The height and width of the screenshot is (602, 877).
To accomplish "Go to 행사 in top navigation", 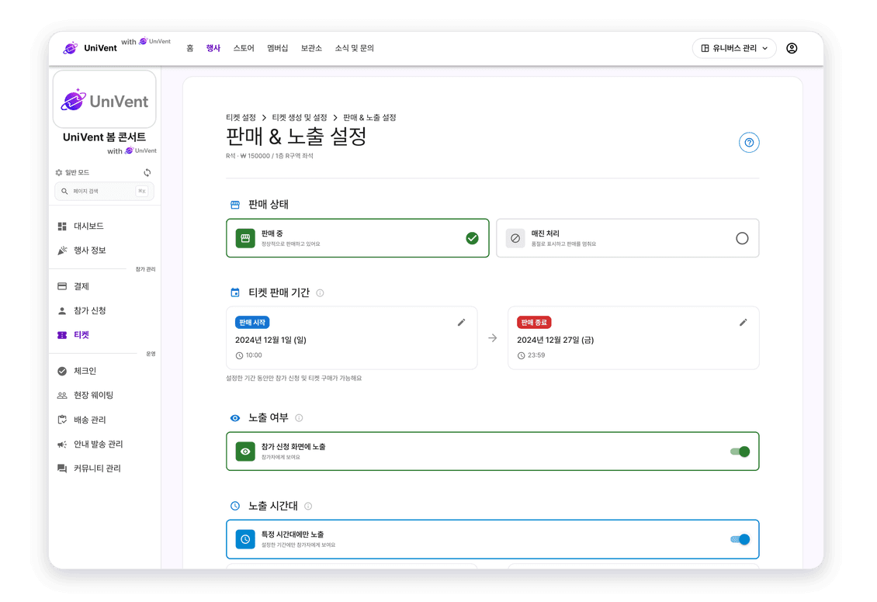I will pos(213,48).
